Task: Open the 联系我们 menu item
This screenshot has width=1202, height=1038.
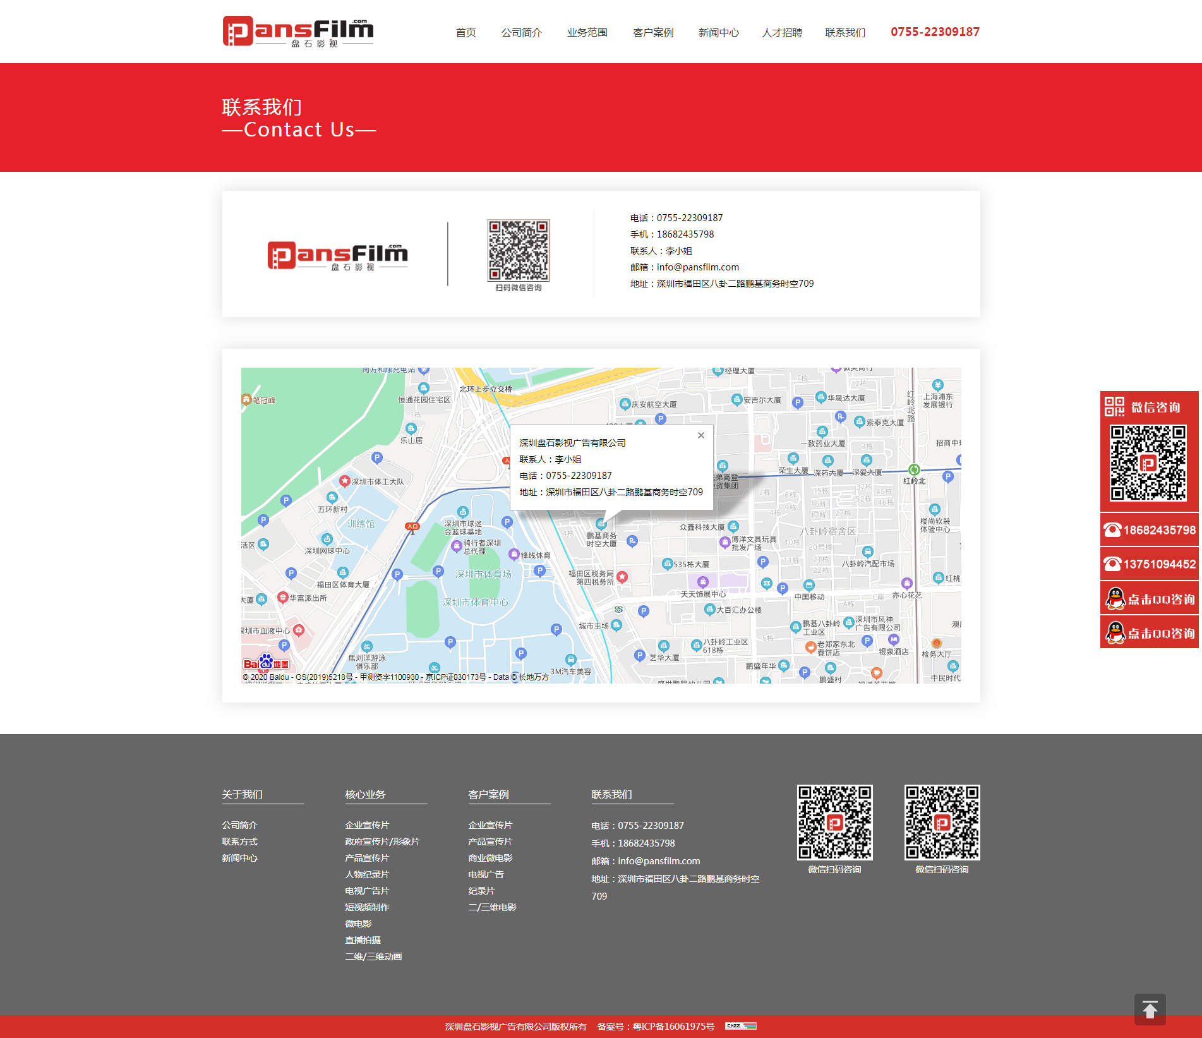Action: (x=845, y=32)
